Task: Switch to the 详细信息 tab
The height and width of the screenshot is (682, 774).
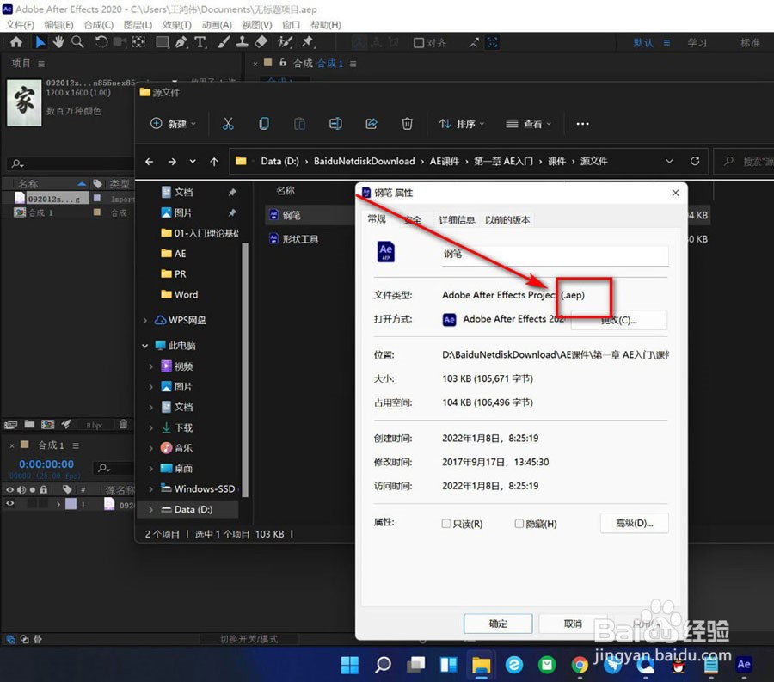Action: [457, 220]
